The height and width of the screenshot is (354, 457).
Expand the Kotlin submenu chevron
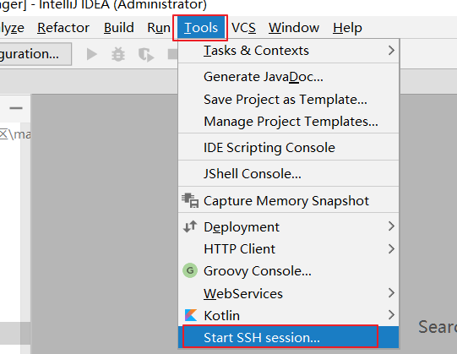391,315
